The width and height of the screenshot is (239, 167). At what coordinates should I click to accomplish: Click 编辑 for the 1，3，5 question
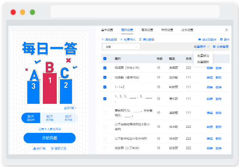210,99
